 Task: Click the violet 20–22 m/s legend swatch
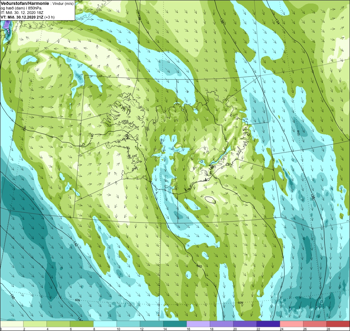coord(245,324)
